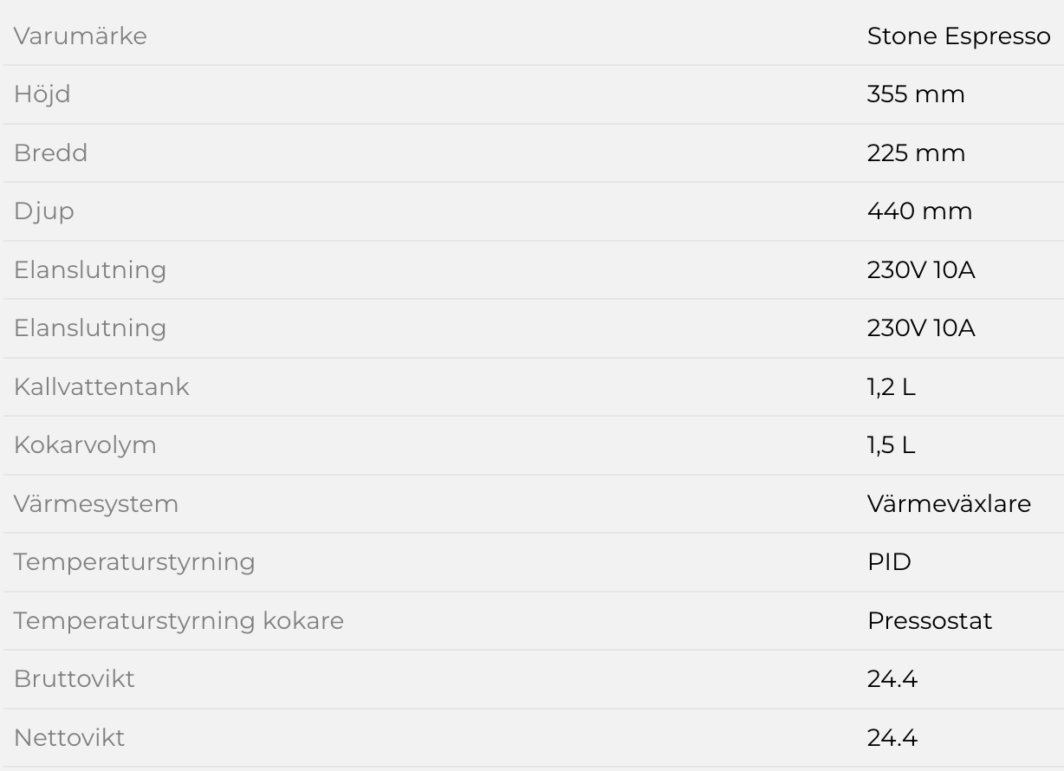This screenshot has width=1064, height=771.
Task: Click the Stone Espresso brand value
Action: pos(958,36)
